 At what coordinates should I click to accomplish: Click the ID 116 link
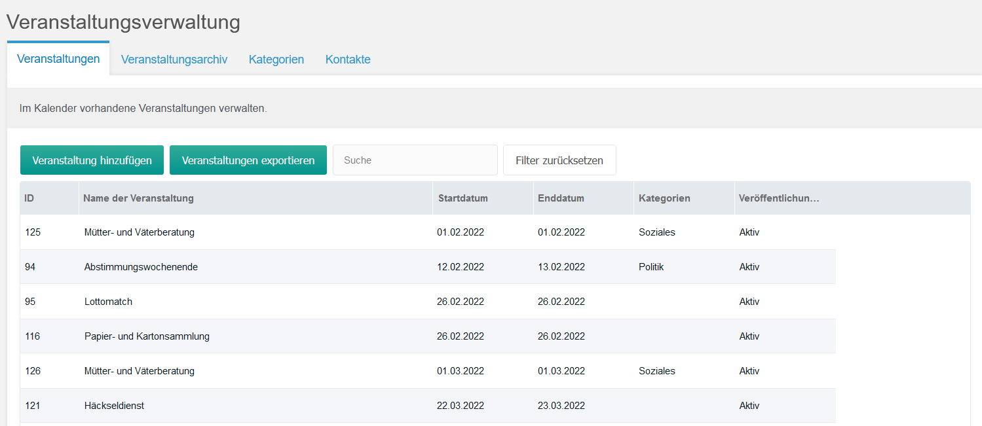pos(32,336)
